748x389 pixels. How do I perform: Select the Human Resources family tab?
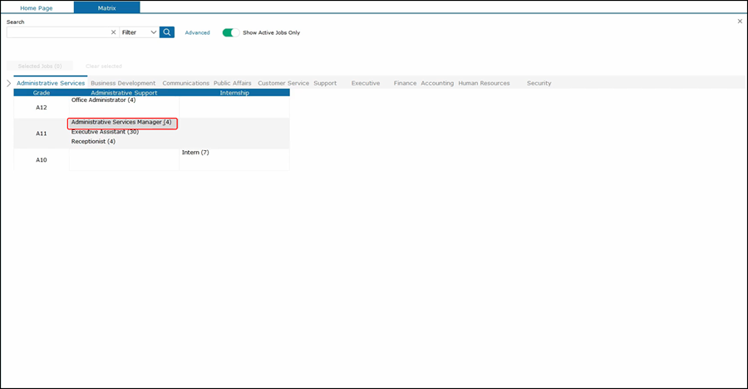click(484, 83)
